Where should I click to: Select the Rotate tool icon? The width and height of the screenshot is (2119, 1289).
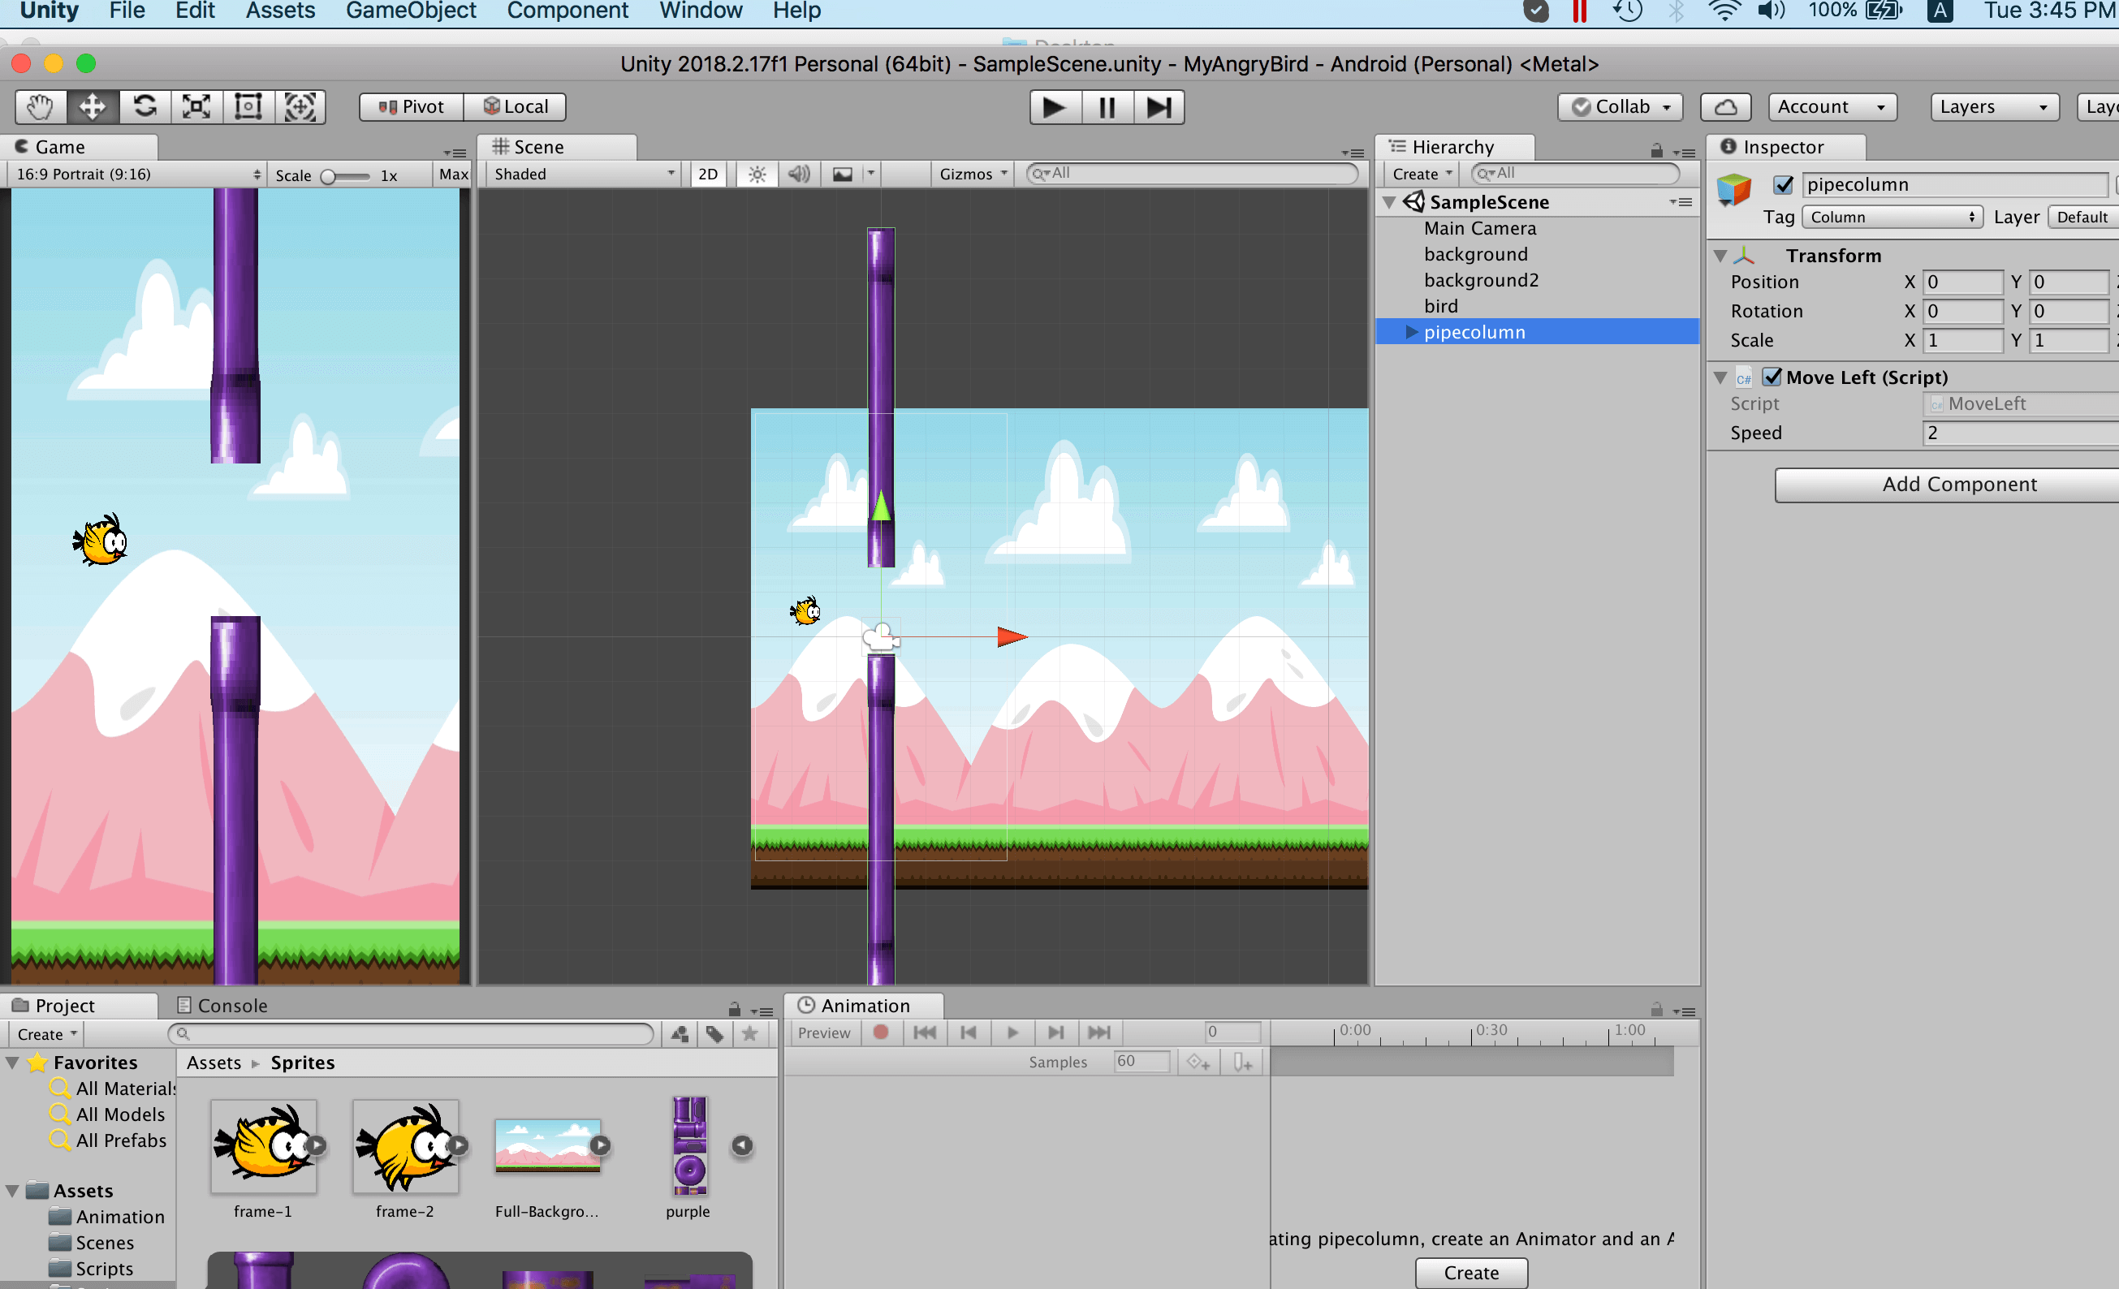coord(145,106)
